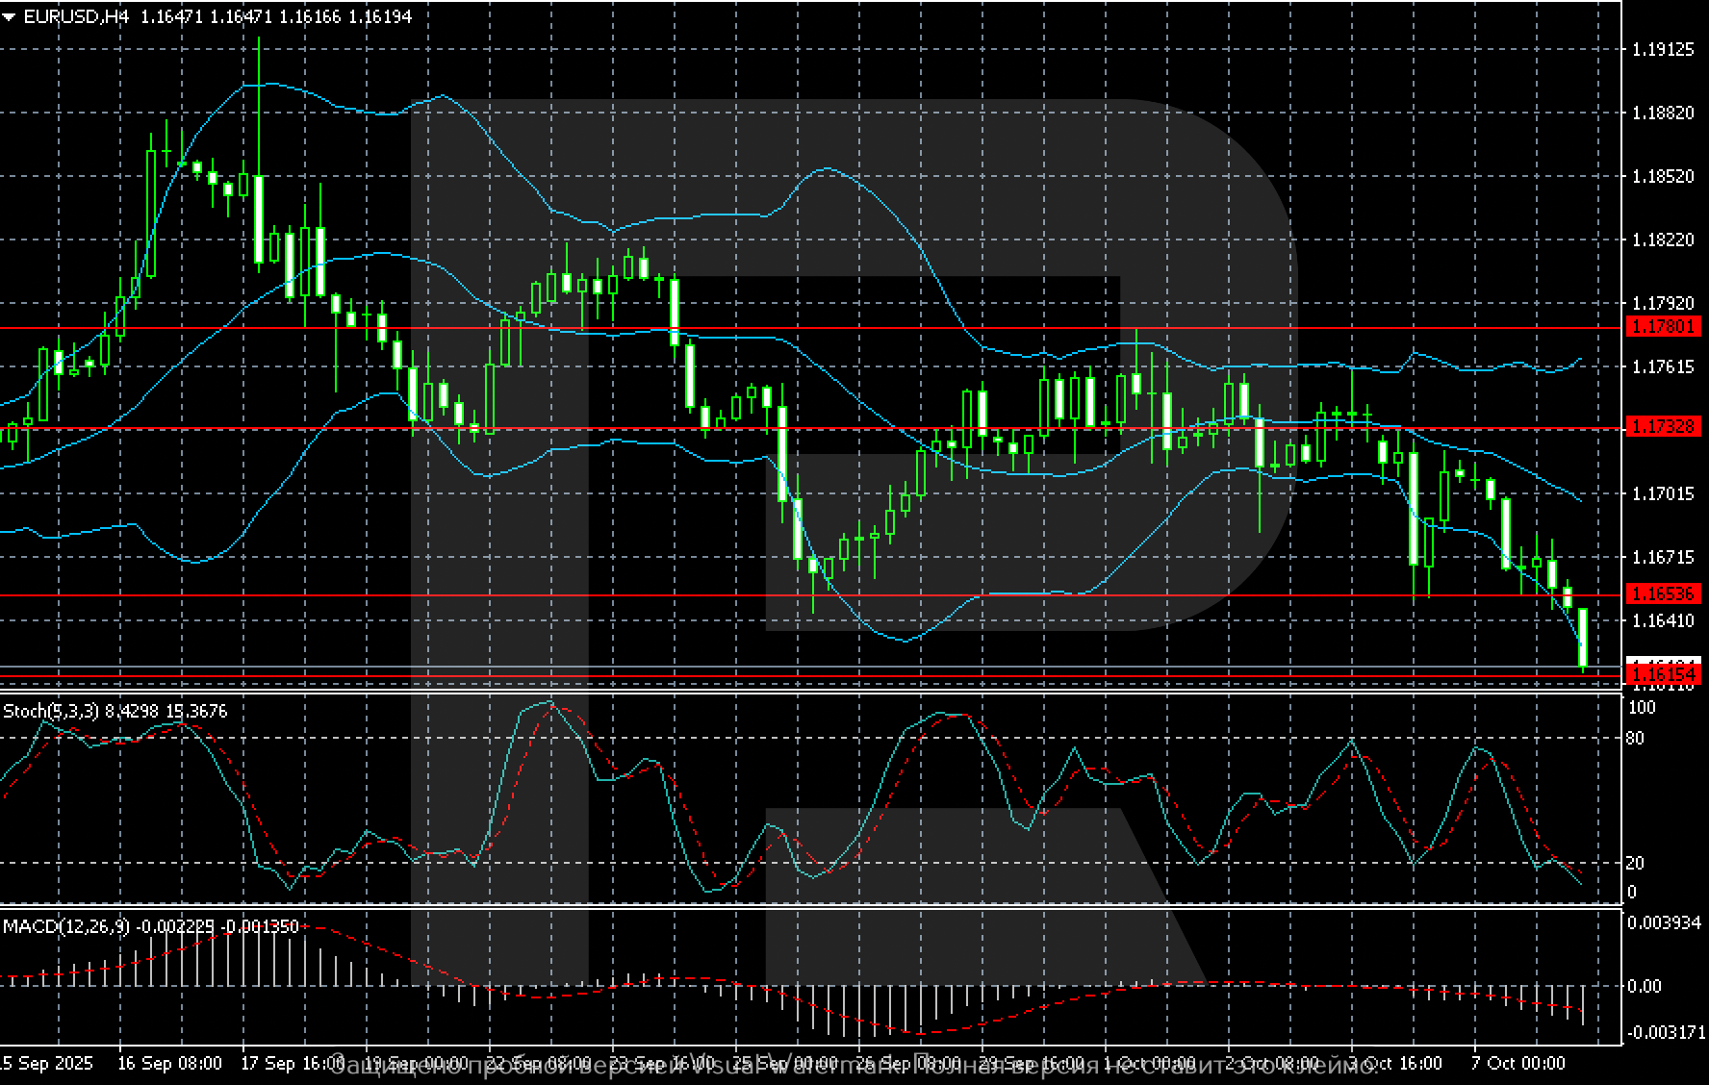1709x1085 pixels.
Task: Open the arrow menu beside EURUSD,H4
Action: [x=10, y=16]
